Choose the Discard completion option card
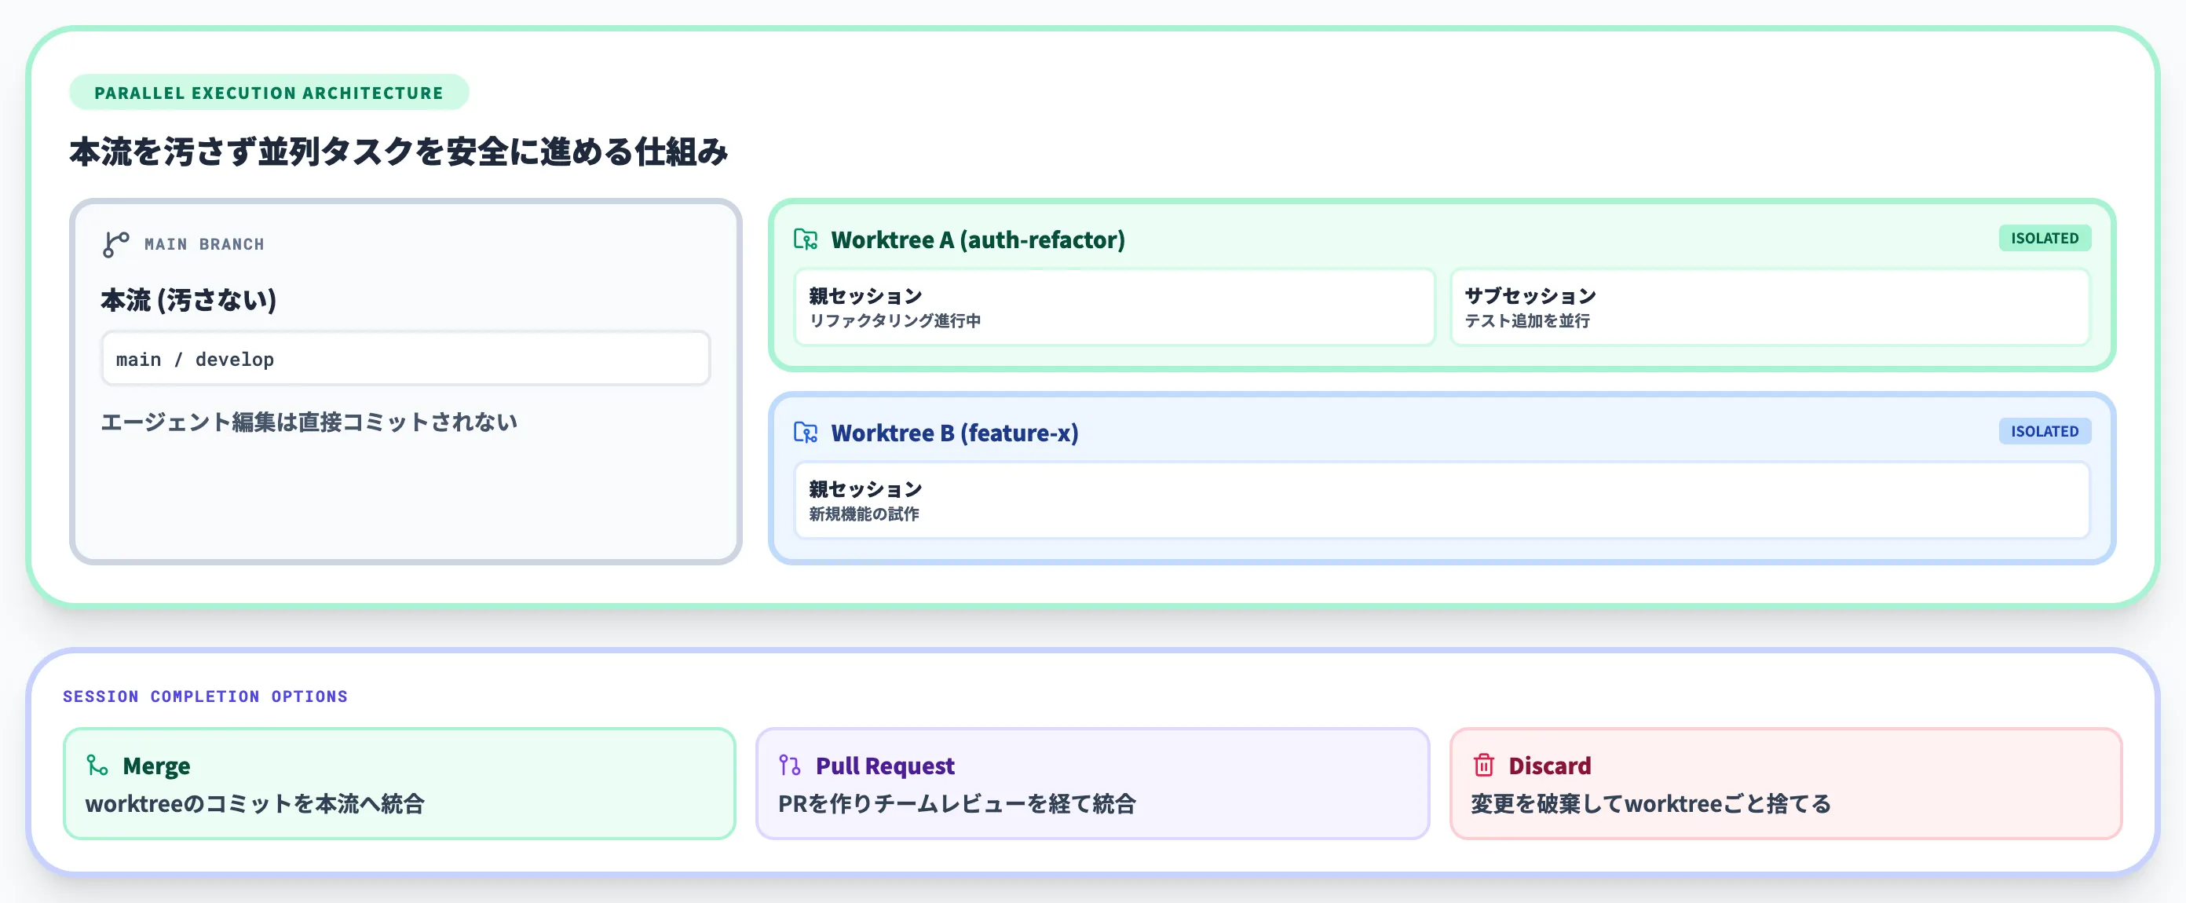Image resolution: width=2186 pixels, height=903 pixels. point(1786,784)
